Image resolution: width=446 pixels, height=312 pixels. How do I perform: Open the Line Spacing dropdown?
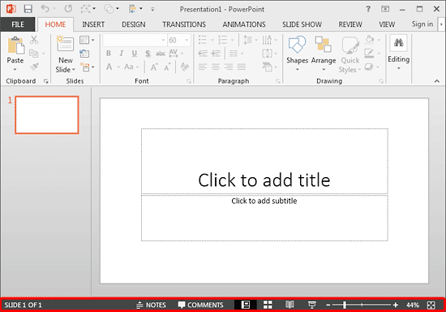coord(251,40)
